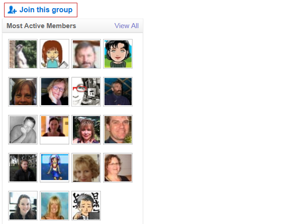294x224 pixels.
Task: Open the View All members link
Action: pyautogui.click(x=127, y=26)
